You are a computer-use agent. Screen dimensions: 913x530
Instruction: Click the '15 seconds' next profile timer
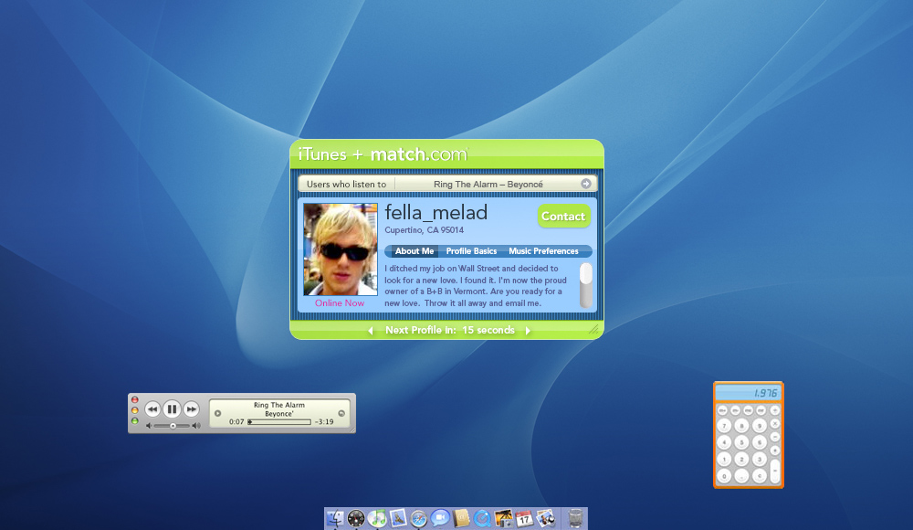[x=488, y=330]
